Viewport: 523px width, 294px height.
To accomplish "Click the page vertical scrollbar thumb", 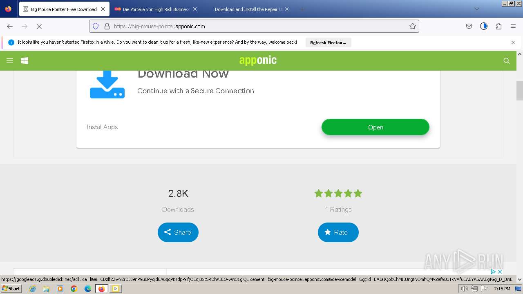I will coord(520,91).
